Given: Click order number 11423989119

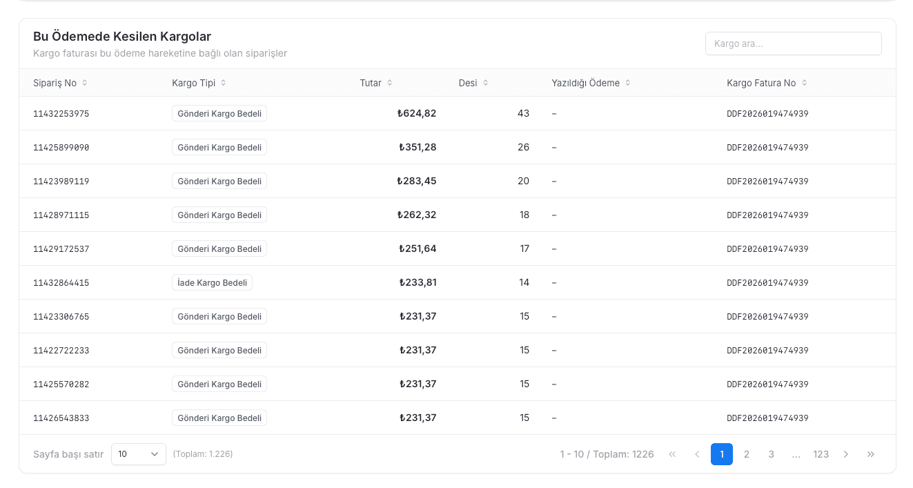Looking at the screenshot, I should [x=61, y=182].
